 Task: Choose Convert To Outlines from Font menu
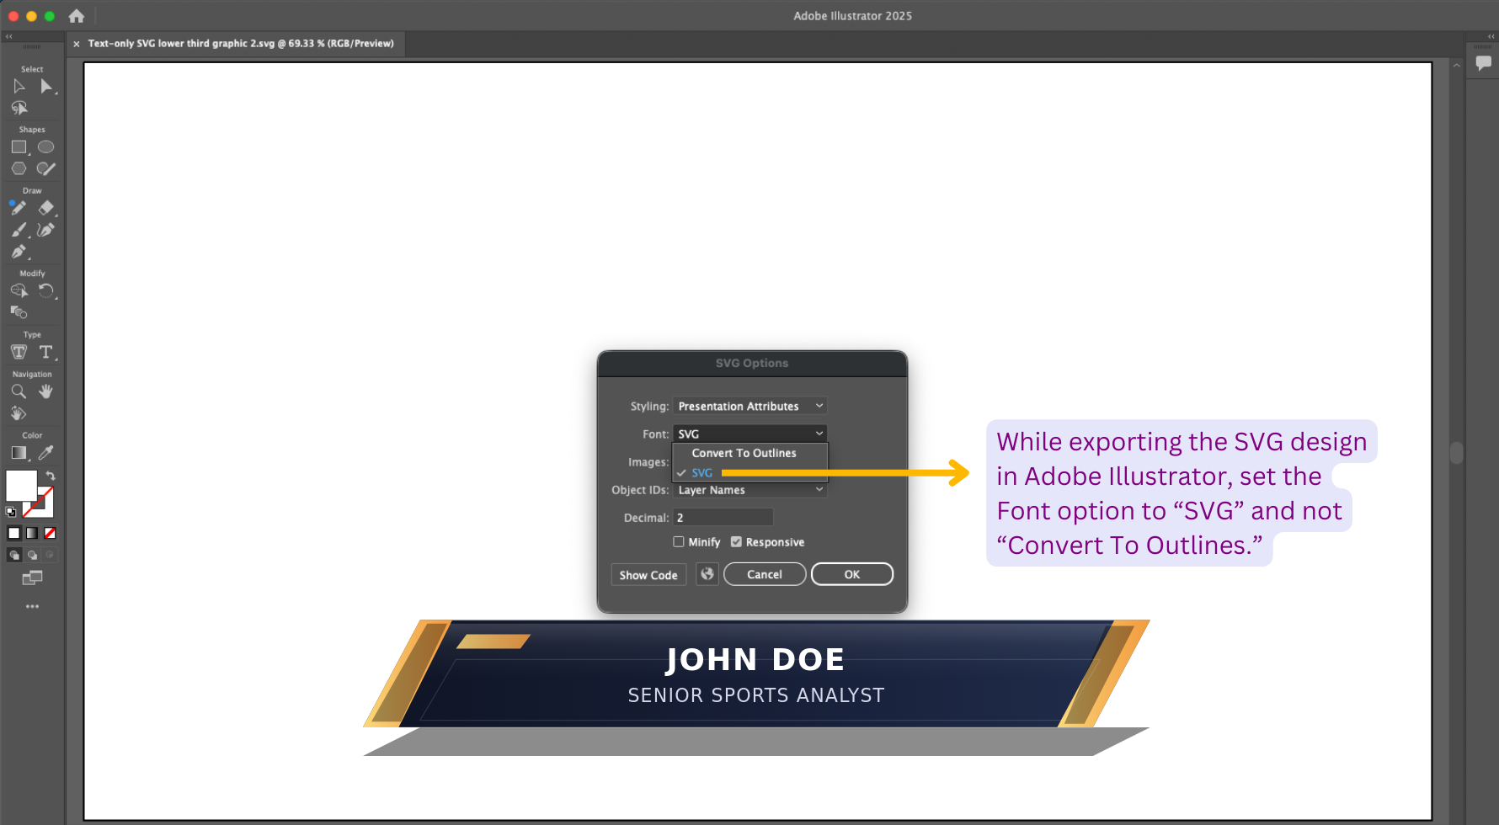point(744,453)
